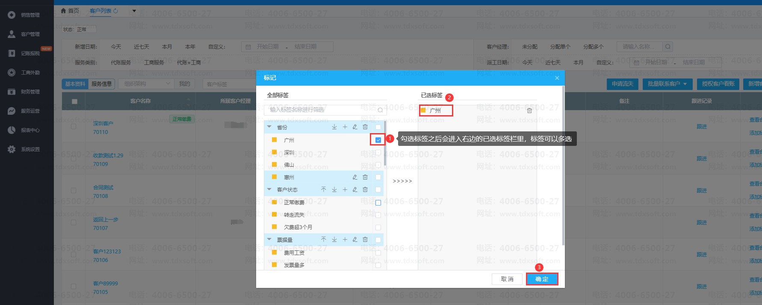Click the 确定 button to confirm
The width and height of the screenshot is (762, 305).
tap(542, 279)
